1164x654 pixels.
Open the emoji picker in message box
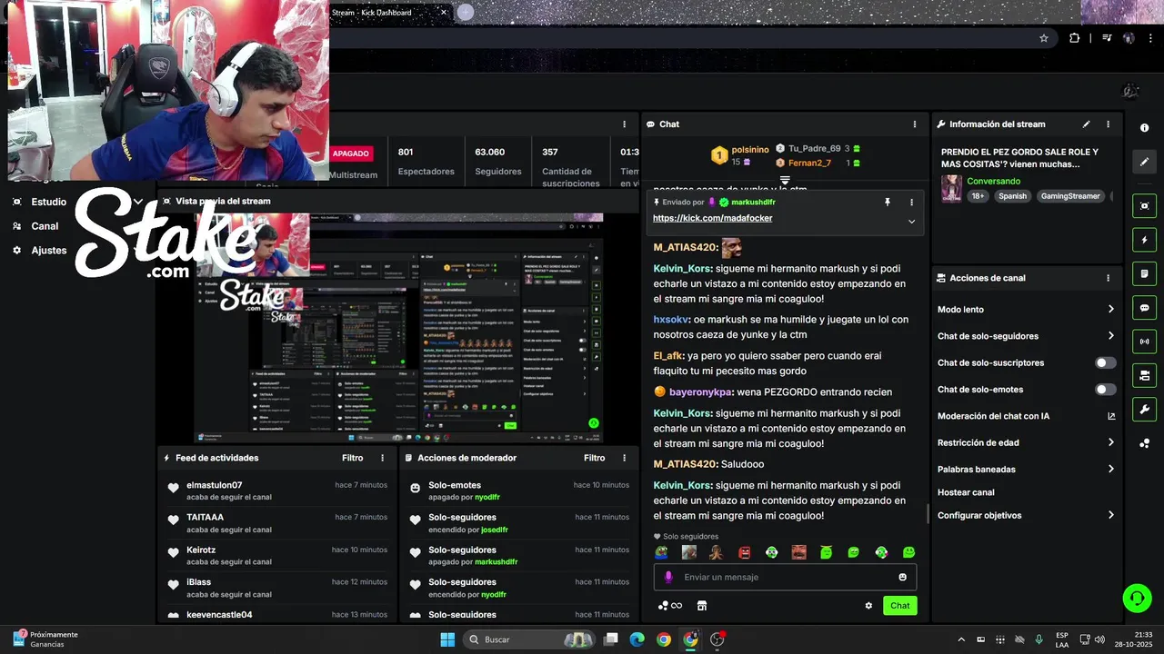click(x=902, y=577)
